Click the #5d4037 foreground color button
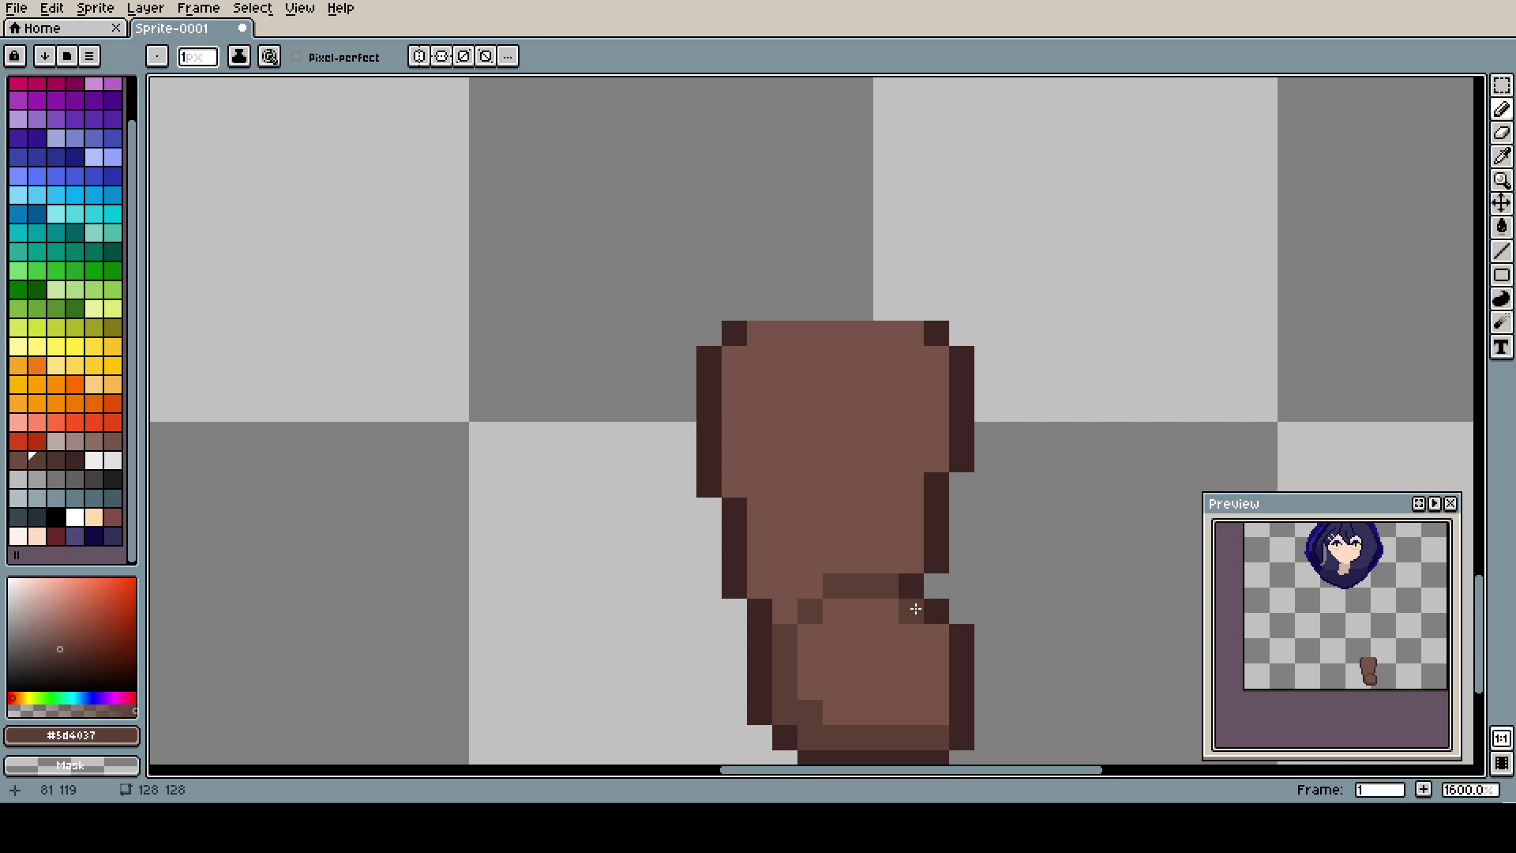Image resolution: width=1516 pixels, height=853 pixels. [x=71, y=735]
